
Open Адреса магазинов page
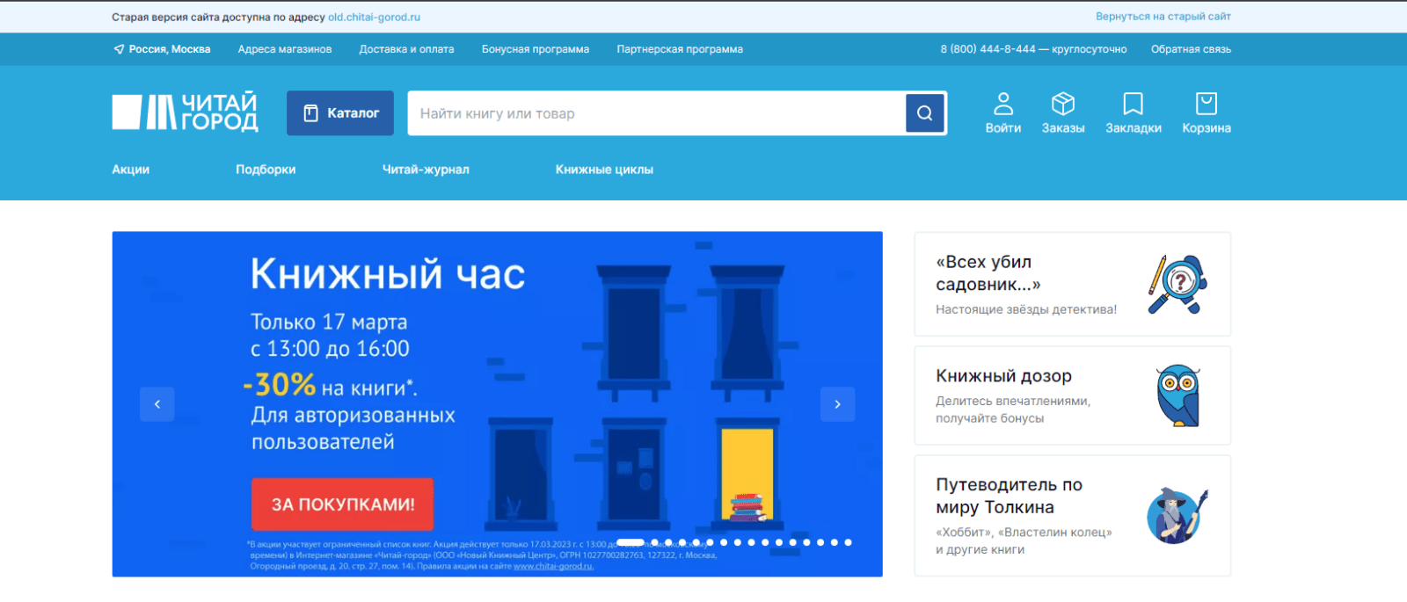[x=285, y=49]
